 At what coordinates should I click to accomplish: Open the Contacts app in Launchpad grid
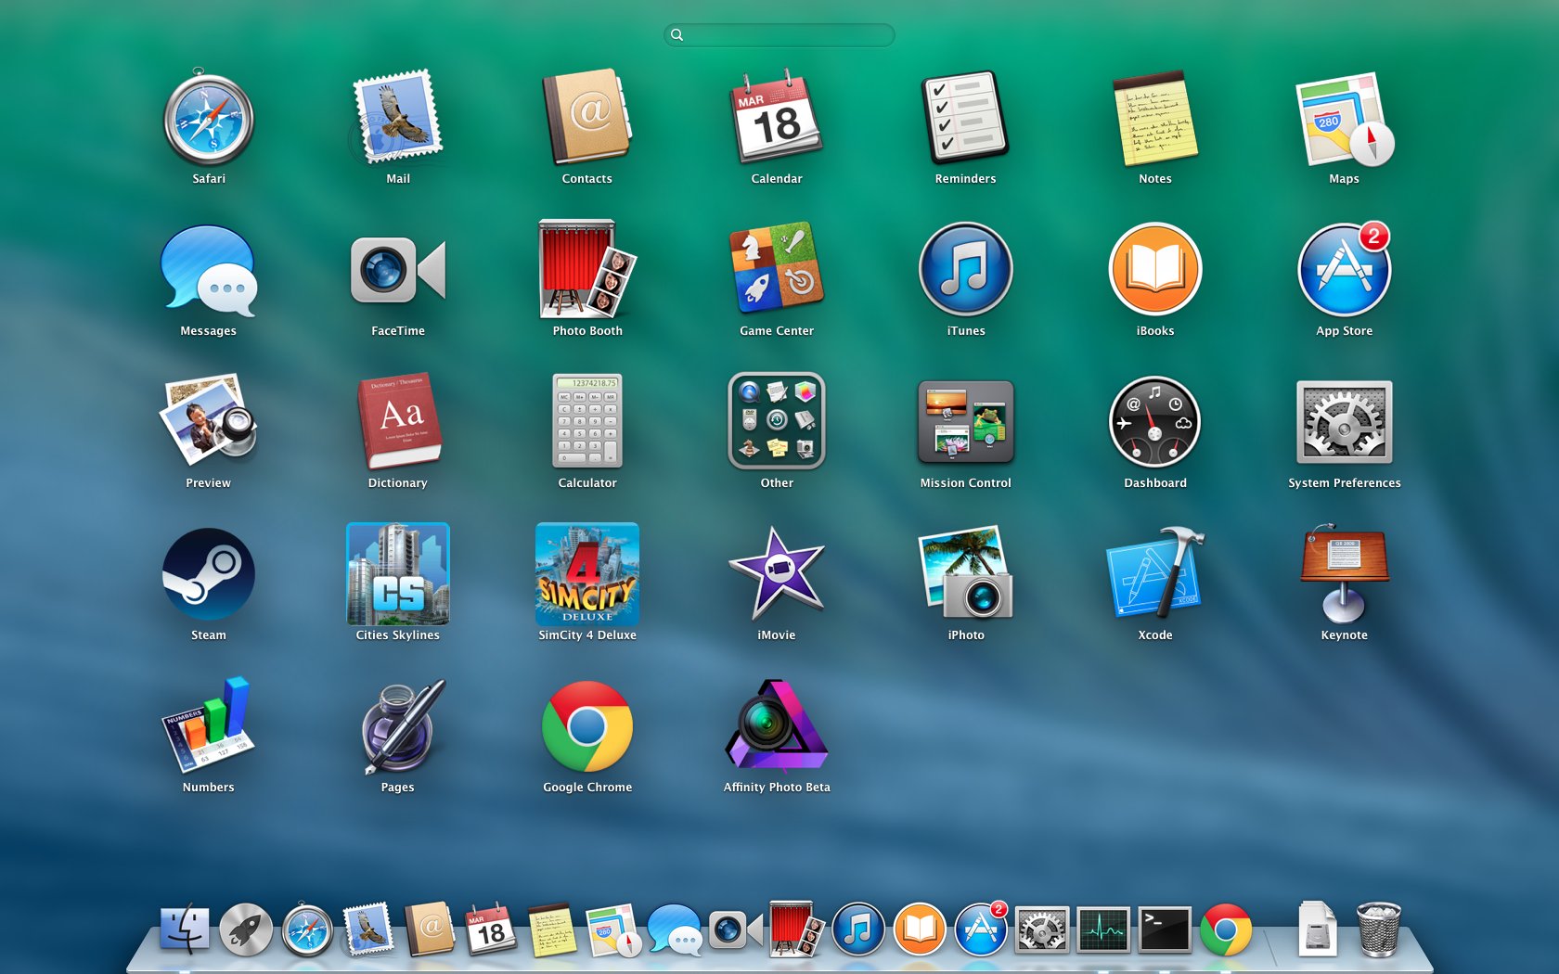tap(587, 117)
